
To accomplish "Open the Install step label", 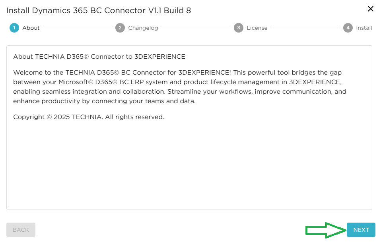I will coord(364,28).
